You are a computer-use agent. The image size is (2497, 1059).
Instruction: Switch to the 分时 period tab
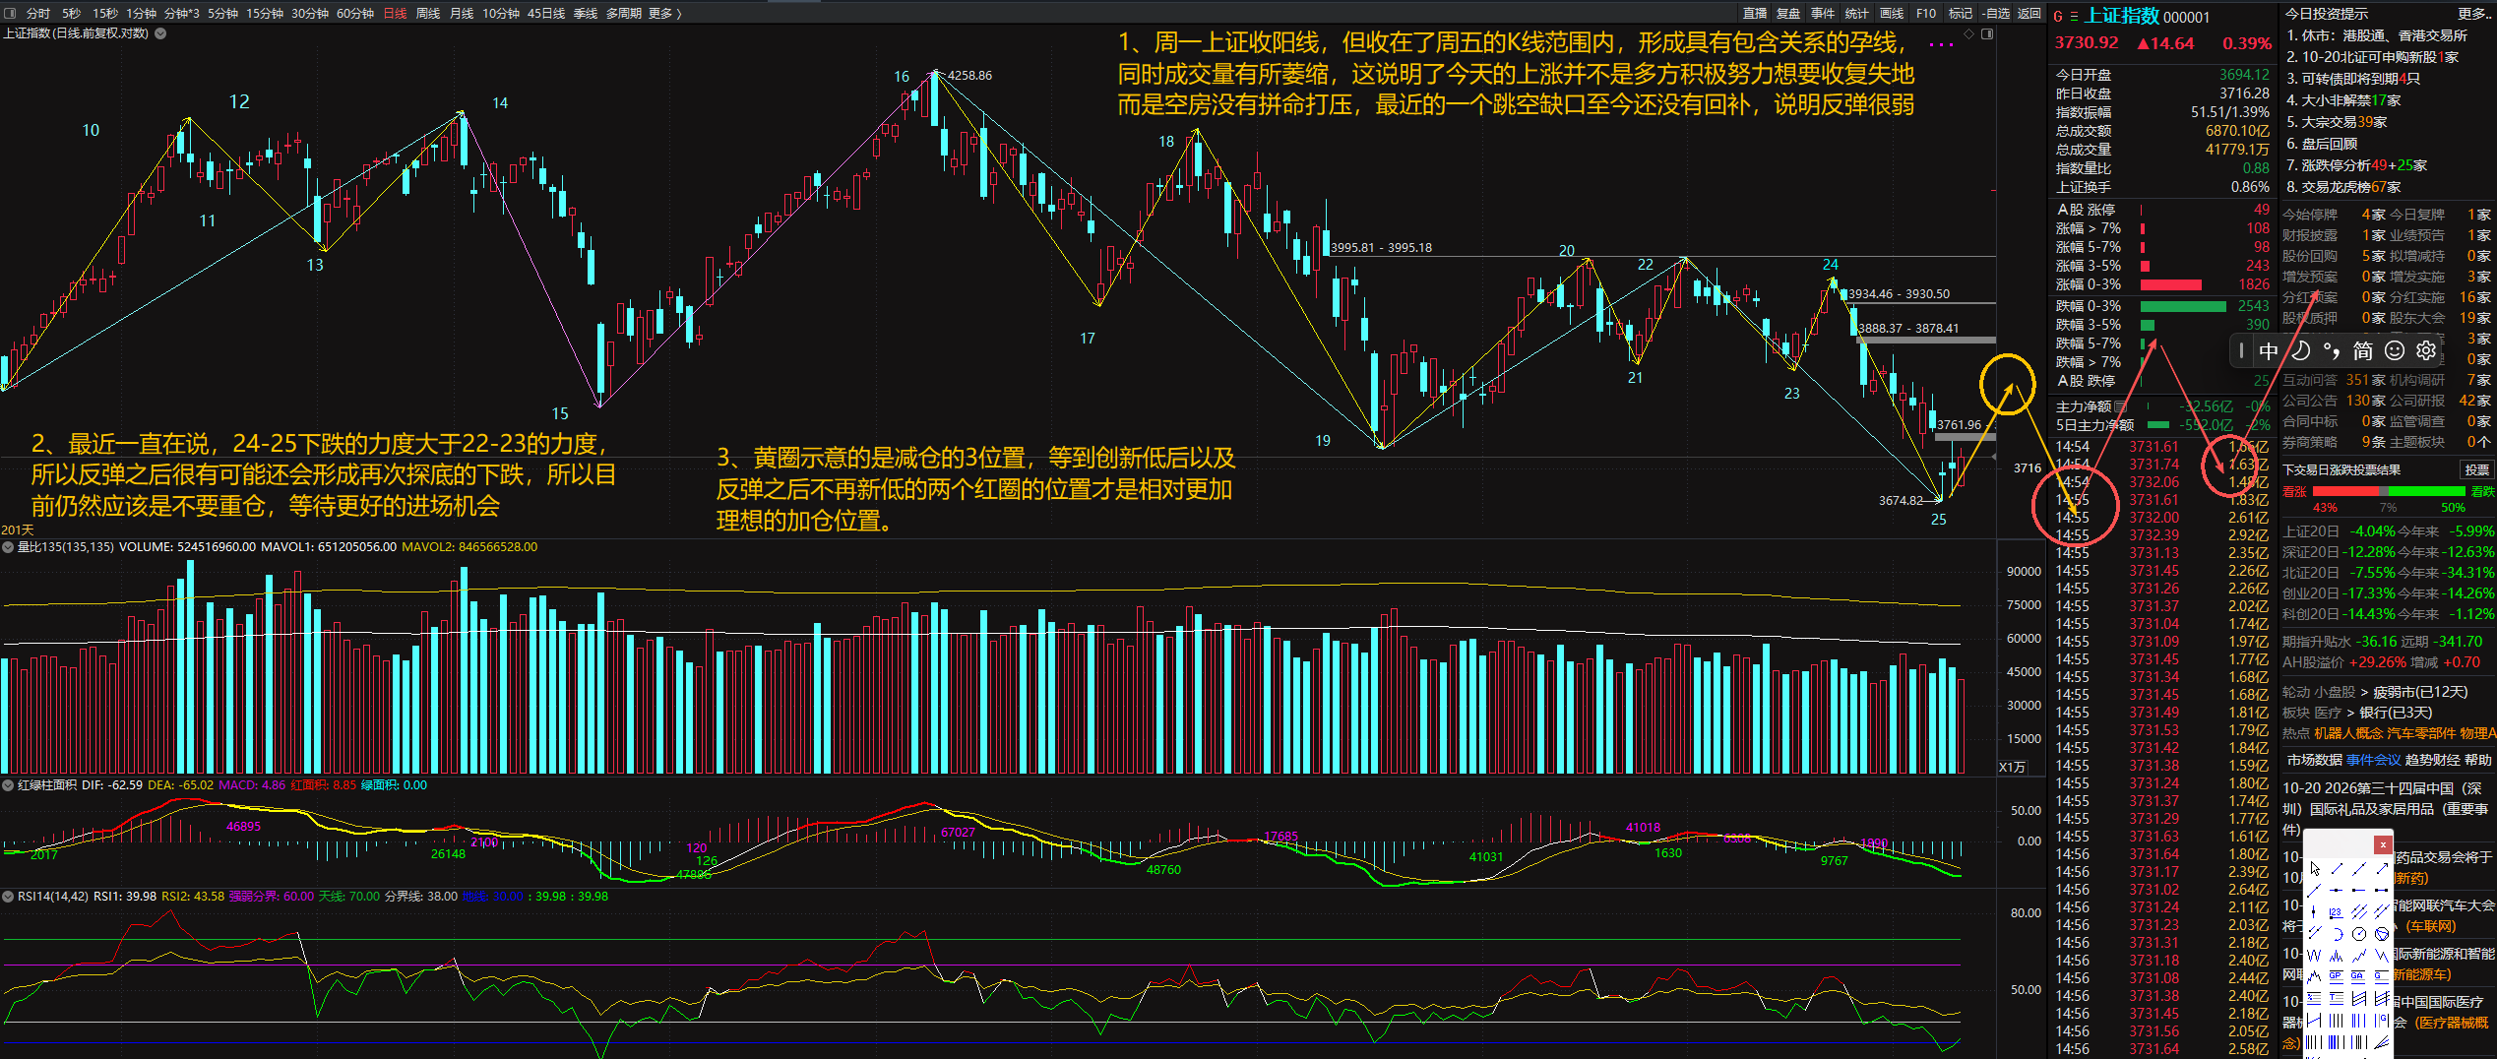coord(38,13)
